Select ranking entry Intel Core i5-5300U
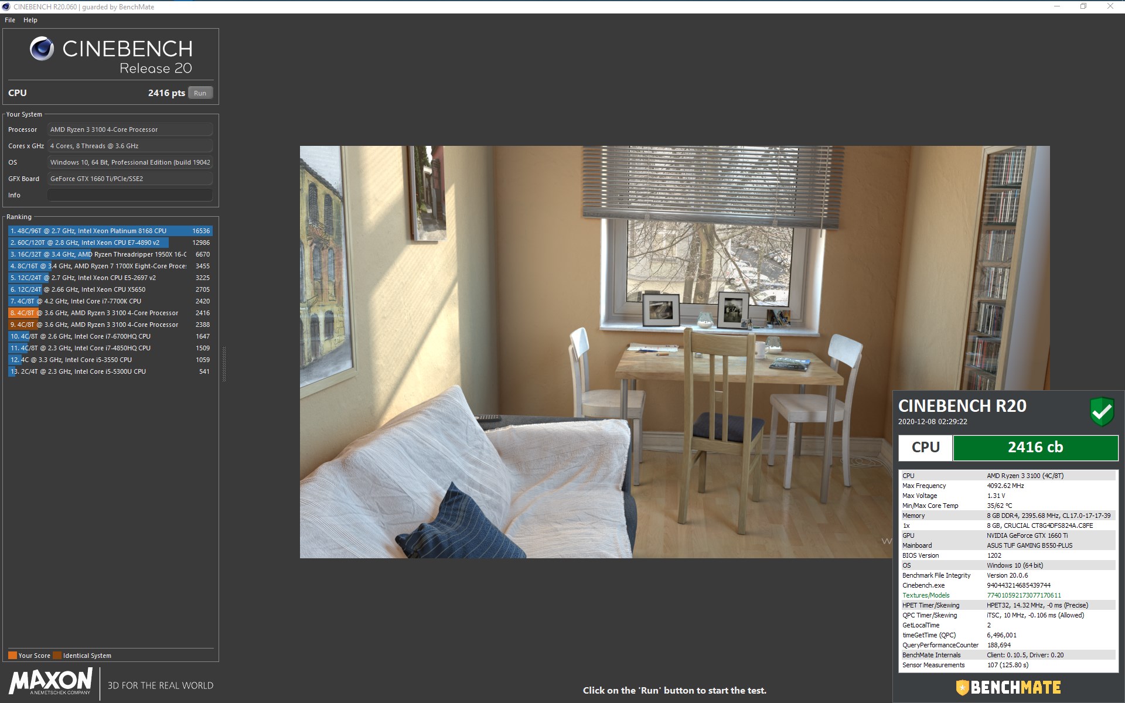1125x703 pixels. [110, 371]
